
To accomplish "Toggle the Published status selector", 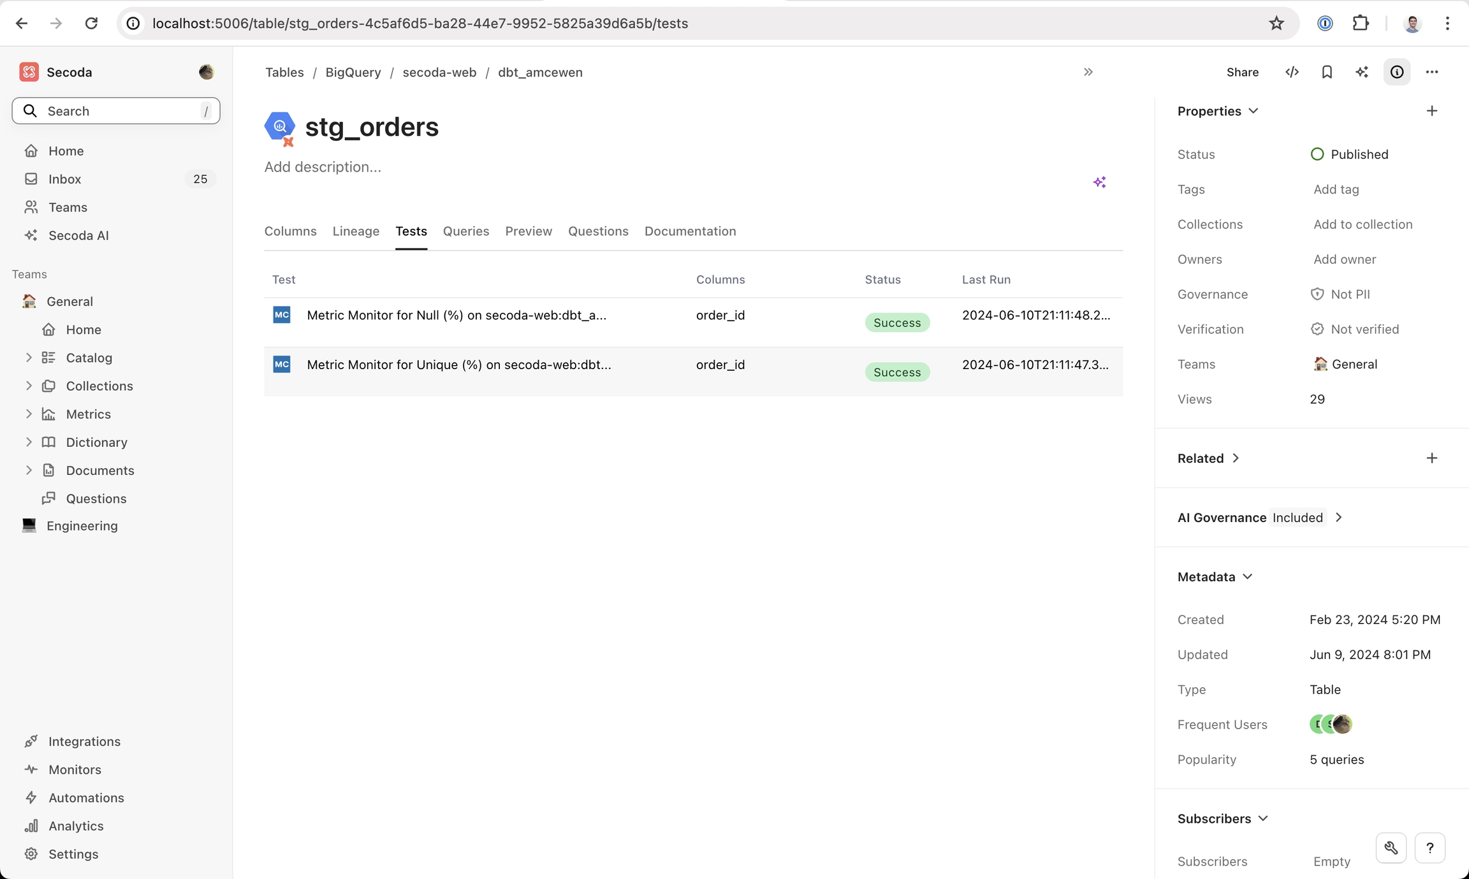I will pos(1349,154).
